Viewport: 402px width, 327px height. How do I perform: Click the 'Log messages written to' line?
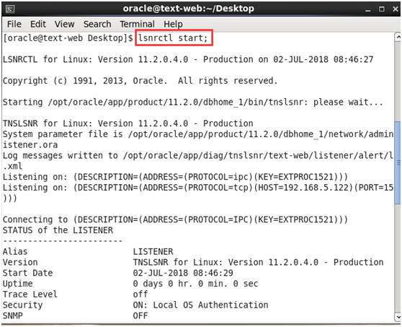pyautogui.click(x=198, y=155)
